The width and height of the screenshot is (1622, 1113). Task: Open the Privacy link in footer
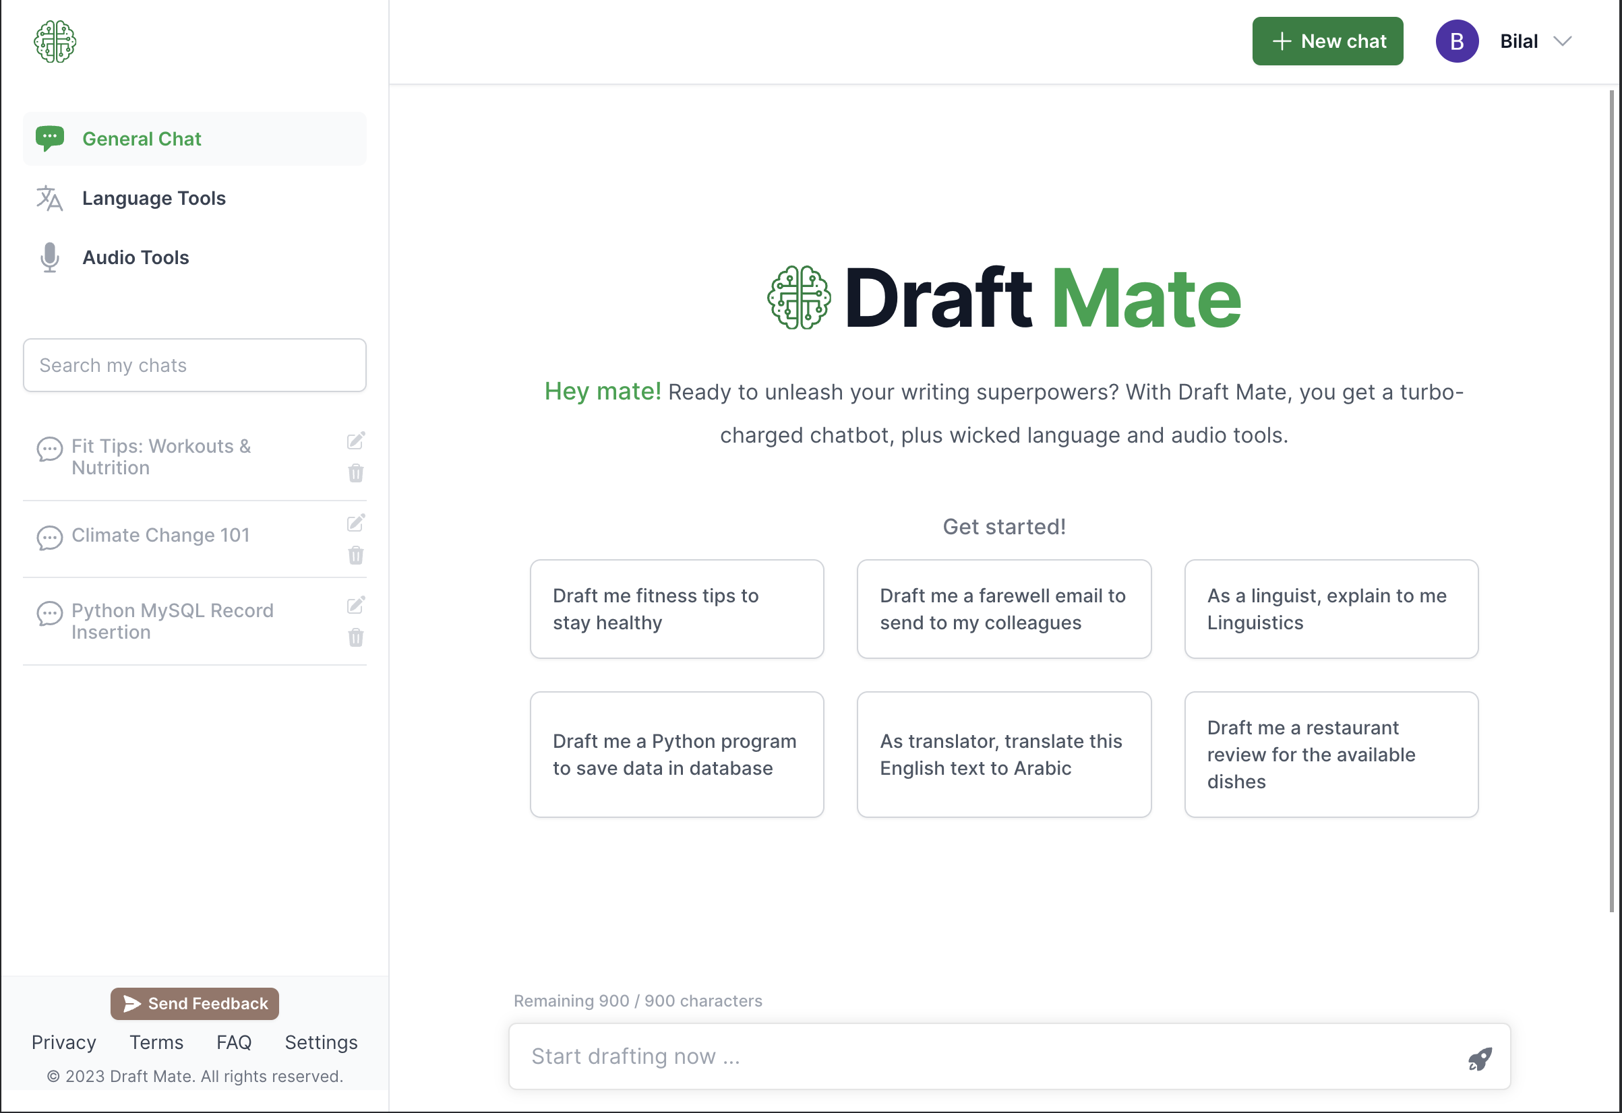pos(63,1042)
